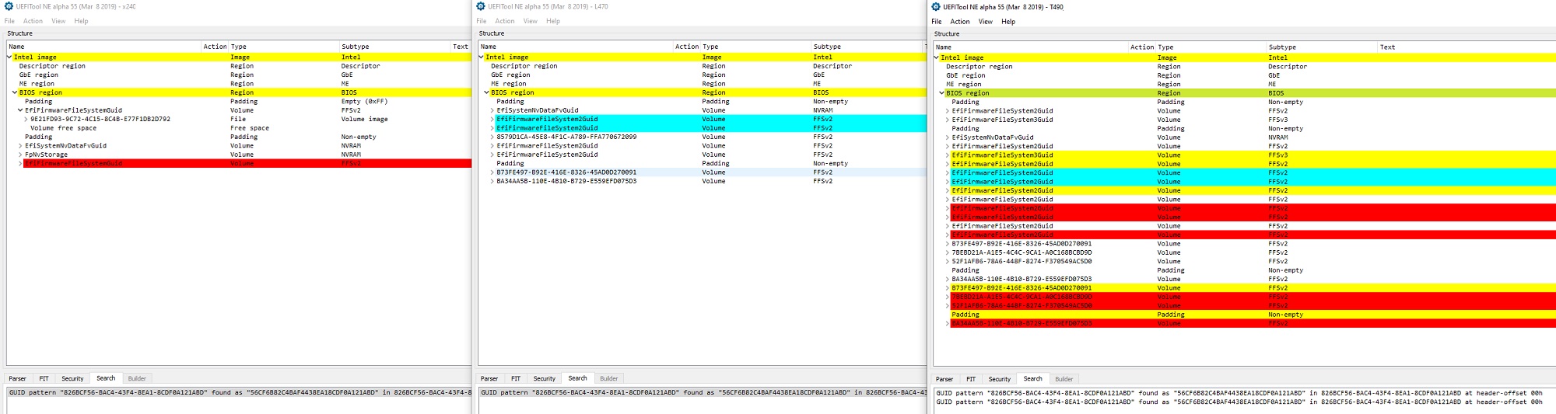Open the Help menu in the T490 window

point(1008,22)
